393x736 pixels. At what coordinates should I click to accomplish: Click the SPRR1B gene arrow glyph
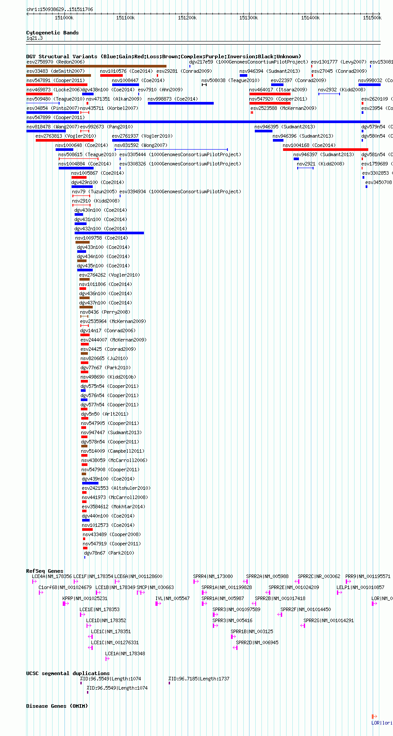click(233, 637)
